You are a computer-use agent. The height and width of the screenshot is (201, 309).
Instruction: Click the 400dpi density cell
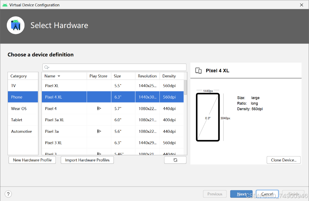tap(172, 120)
